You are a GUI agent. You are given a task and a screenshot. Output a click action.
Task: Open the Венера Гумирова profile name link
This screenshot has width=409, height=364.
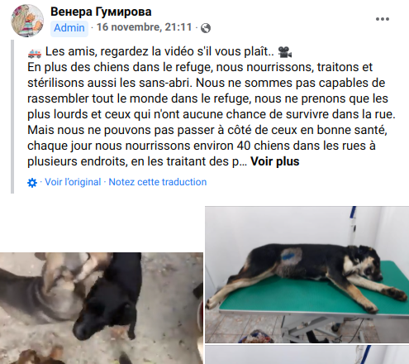(101, 12)
